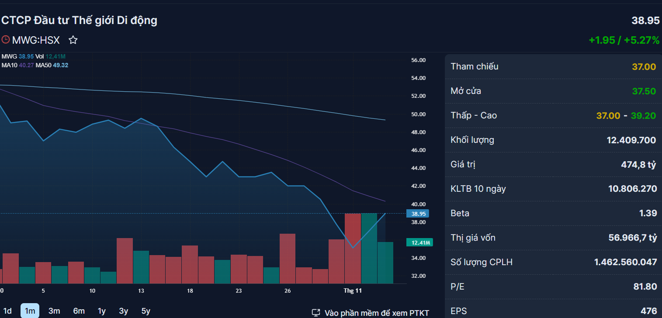Click the large 38.95 price in header
Image resolution: width=662 pixels, height=318 pixels.
pyautogui.click(x=645, y=21)
